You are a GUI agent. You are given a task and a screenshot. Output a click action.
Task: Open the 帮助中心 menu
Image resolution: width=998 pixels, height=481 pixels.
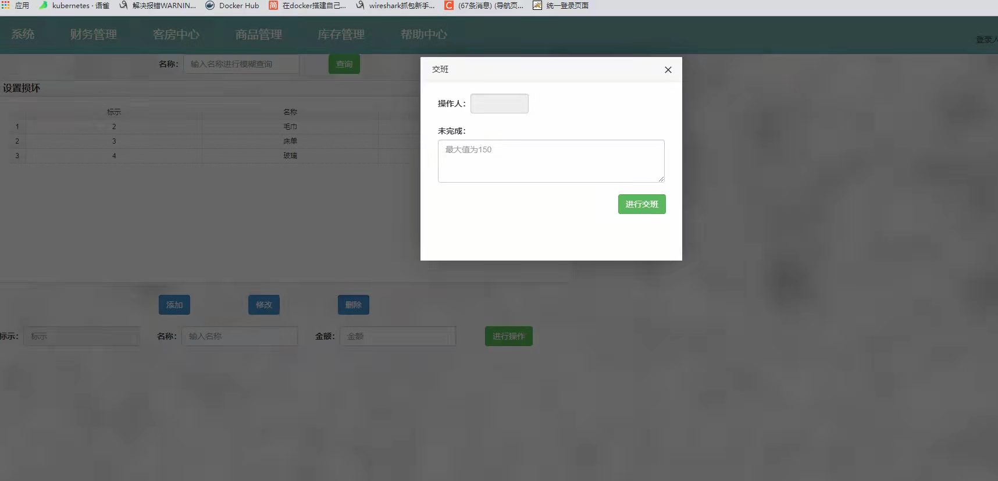(x=424, y=34)
